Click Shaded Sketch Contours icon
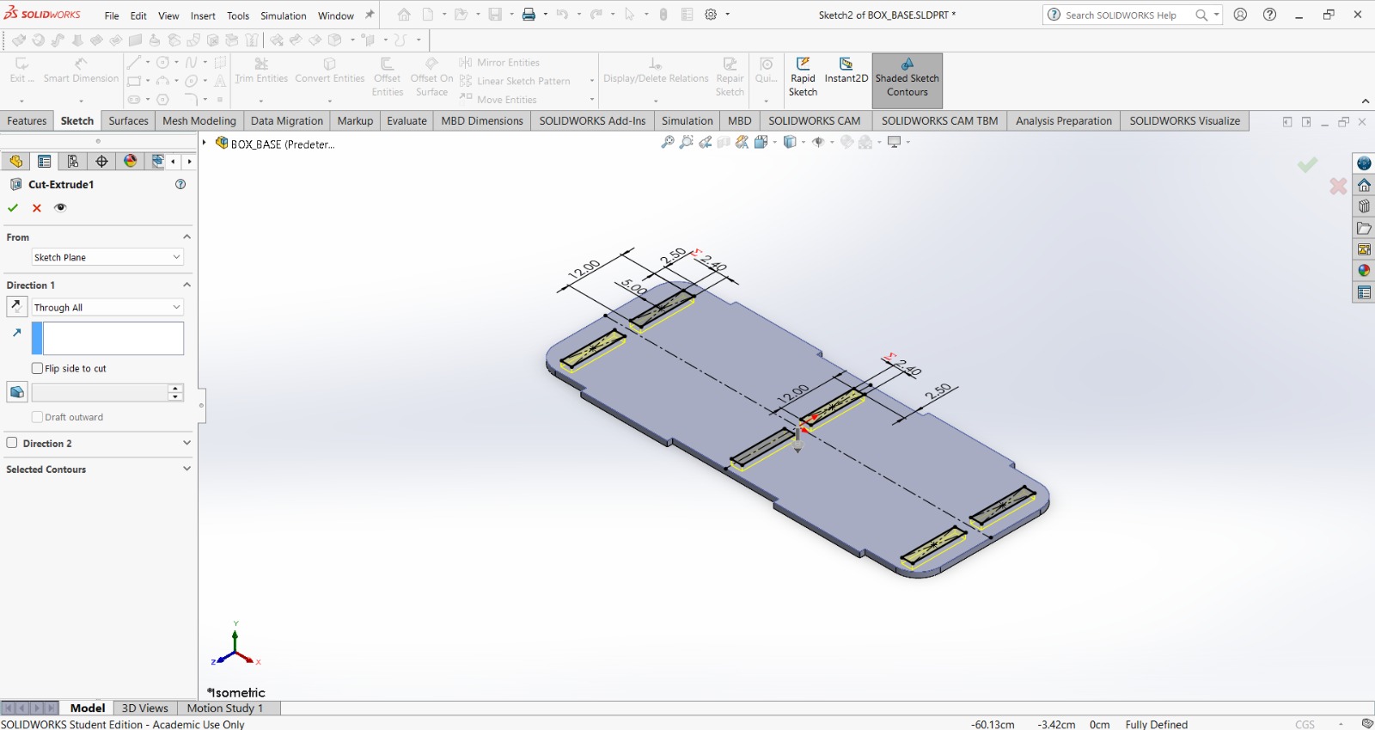Image resolution: width=1375 pixels, height=730 pixels. point(907,64)
